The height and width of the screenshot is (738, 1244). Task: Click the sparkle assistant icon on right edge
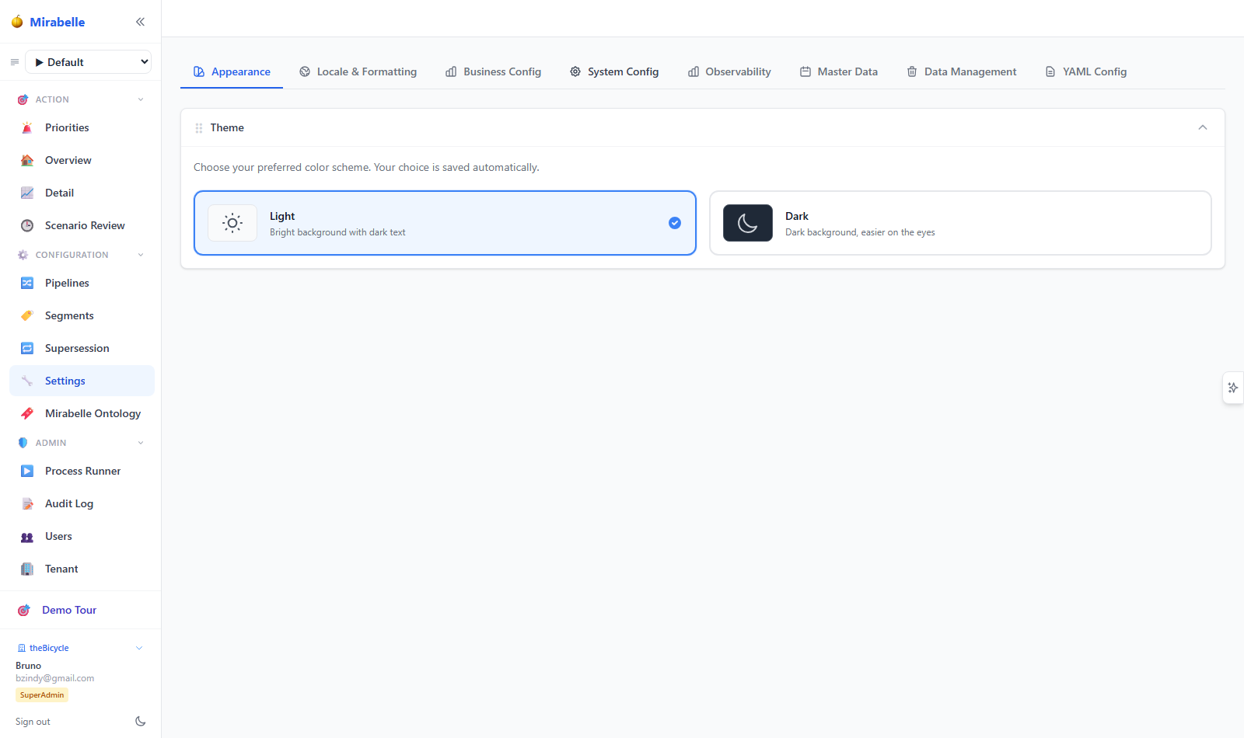coord(1233,388)
